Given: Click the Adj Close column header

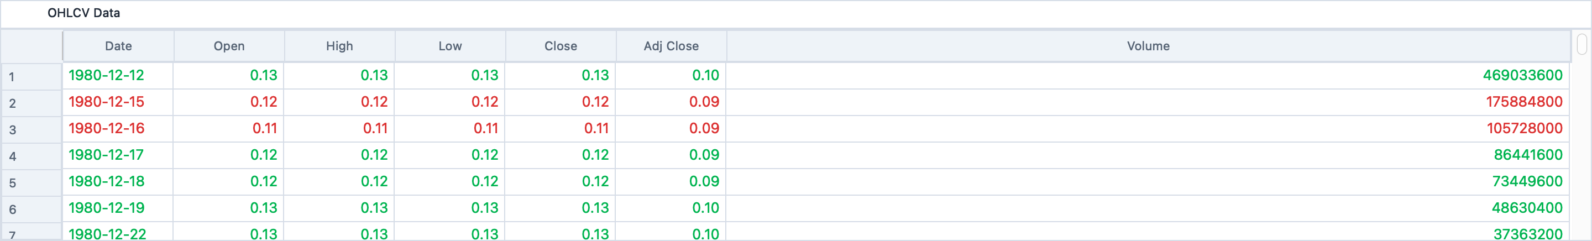Looking at the screenshot, I should [672, 46].
